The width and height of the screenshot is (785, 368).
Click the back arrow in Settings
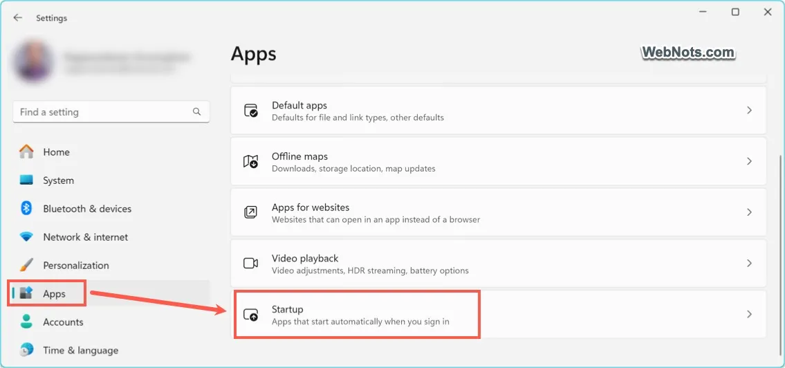tap(18, 17)
